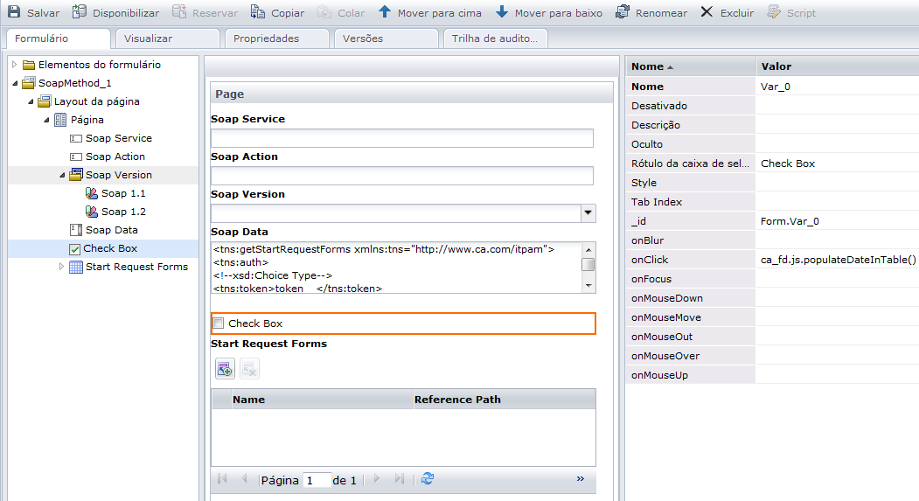Go to previous page of table
Image resolution: width=919 pixels, height=501 pixels.
point(245,479)
